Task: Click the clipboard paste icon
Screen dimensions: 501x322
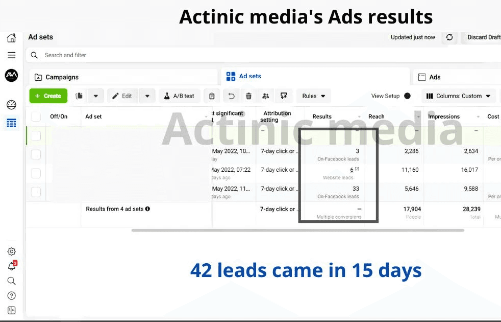Action: pyautogui.click(x=212, y=96)
